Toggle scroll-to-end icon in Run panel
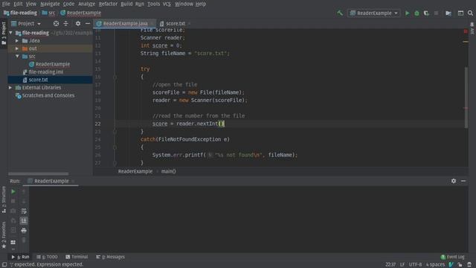 [24, 220]
